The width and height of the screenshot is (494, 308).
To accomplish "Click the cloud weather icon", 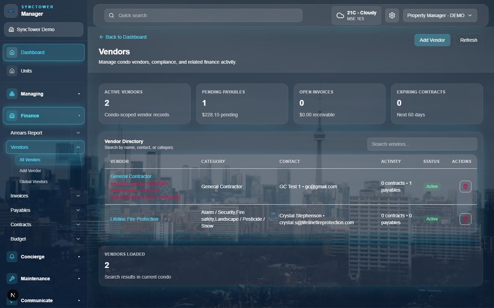I will 340,15.
